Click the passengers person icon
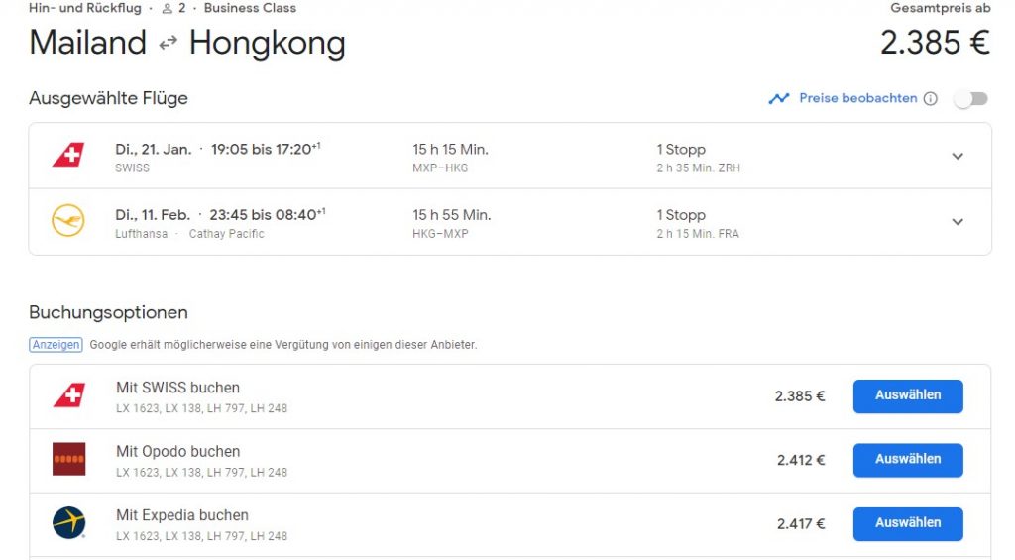The height and width of the screenshot is (560, 1015). pyautogui.click(x=168, y=8)
